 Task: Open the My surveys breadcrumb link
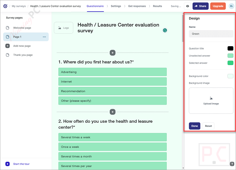click(x=19, y=6)
